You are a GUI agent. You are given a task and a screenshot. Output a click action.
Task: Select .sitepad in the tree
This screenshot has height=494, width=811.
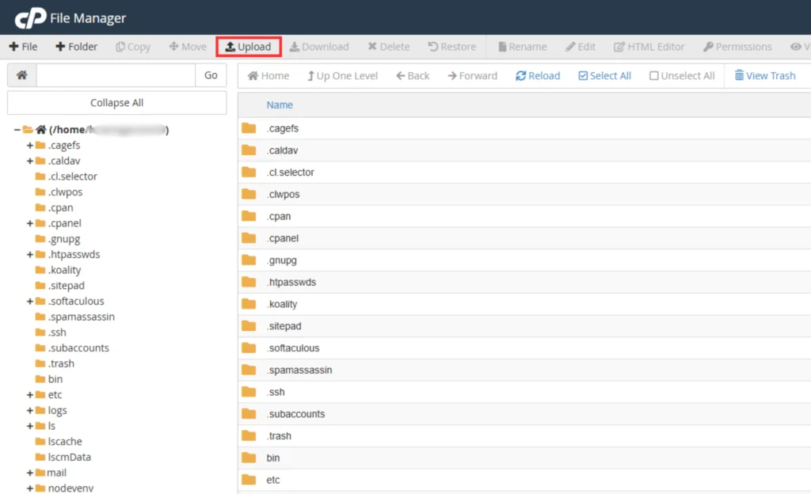[x=67, y=286]
